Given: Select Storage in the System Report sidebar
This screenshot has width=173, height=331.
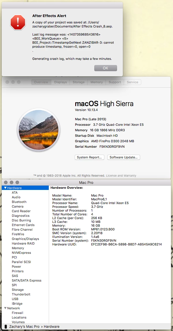Looking at the screenshot, I should [x=18, y=290].
